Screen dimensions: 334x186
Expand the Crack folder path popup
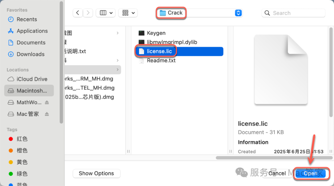238,13
